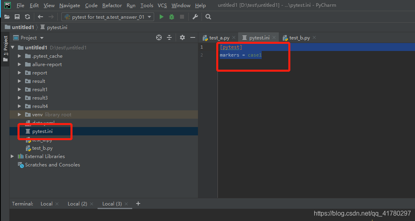Screen dimensions: 415x221
Task: Open the Window menu
Action: coord(181,5)
